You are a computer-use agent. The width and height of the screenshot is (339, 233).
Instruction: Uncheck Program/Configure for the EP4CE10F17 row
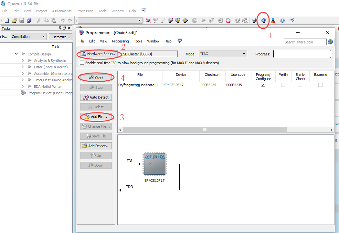[263, 85]
